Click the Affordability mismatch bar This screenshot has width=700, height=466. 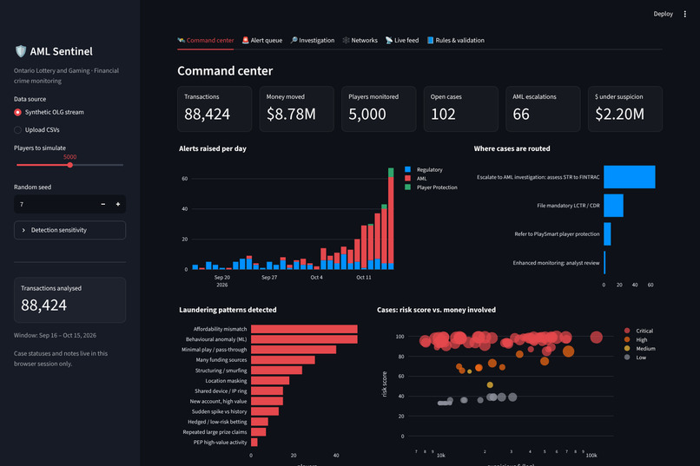[304, 329]
